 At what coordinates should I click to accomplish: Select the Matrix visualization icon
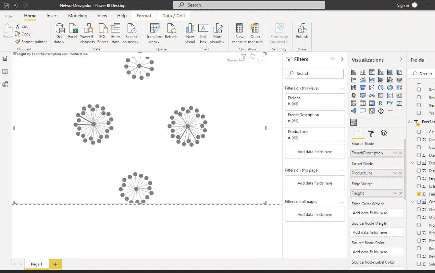[x=372, y=103]
